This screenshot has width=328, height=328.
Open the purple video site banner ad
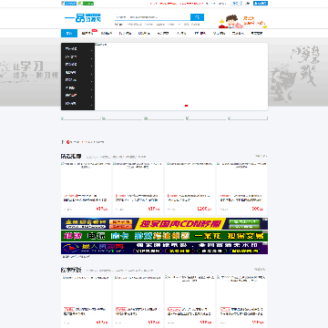(x=164, y=248)
